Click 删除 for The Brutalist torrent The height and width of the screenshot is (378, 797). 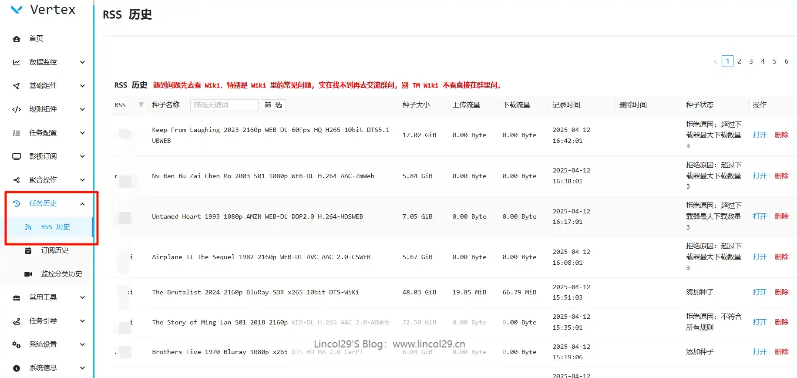[781, 292]
